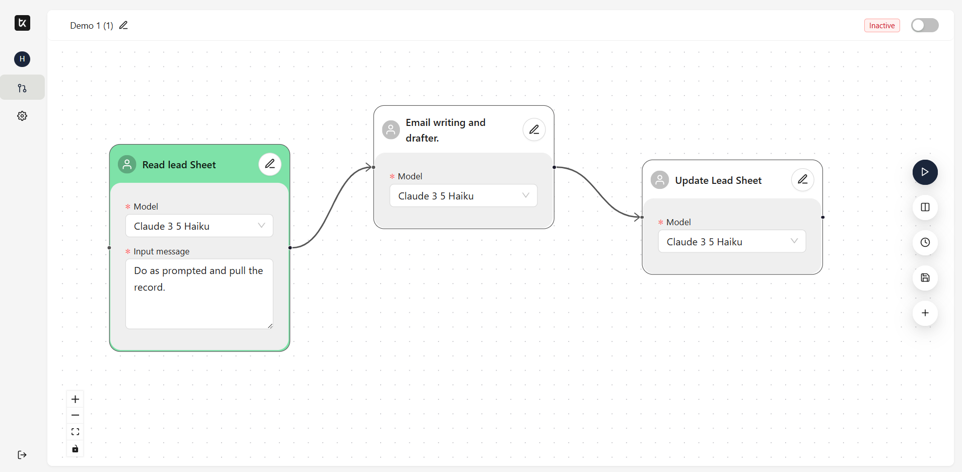
Task: Edit the Email writing and drafter node
Action: click(x=534, y=130)
